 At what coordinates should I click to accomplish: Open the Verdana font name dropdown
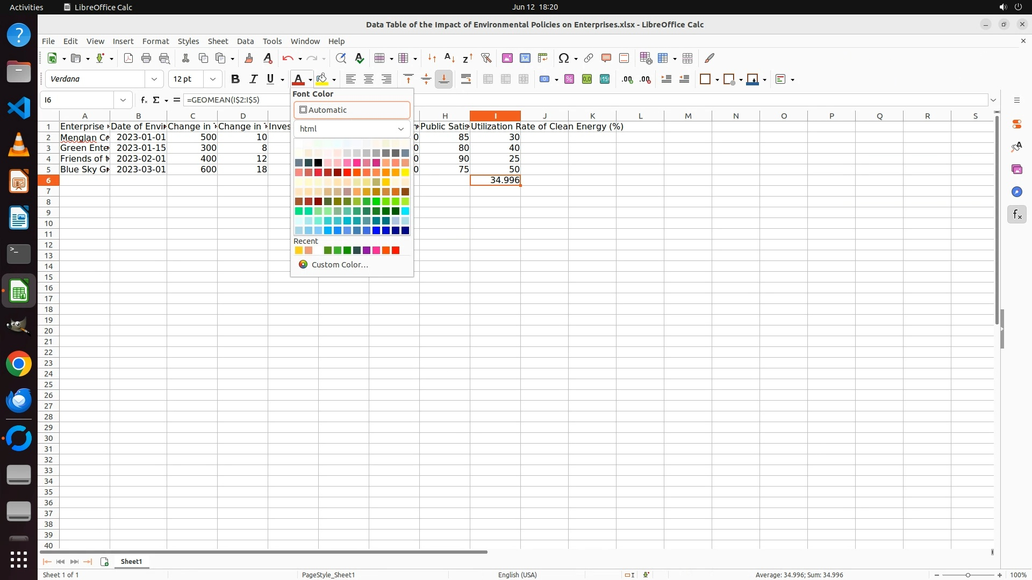154,79
